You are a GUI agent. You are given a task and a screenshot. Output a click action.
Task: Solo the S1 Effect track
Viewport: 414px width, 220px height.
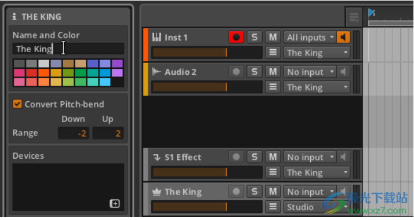click(255, 157)
